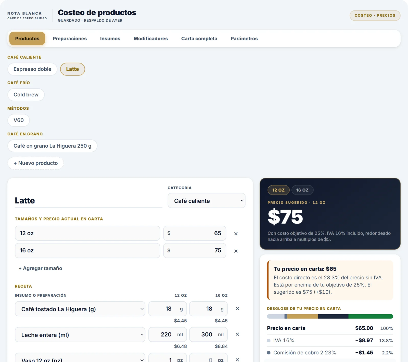408x362 pixels.
Task: Click the green segment of the price breakdown bar
Action: 371,316
